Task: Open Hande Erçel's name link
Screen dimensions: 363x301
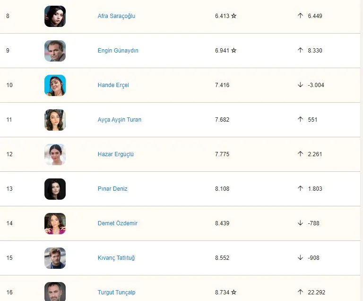Action: click(x=113, y=85)
